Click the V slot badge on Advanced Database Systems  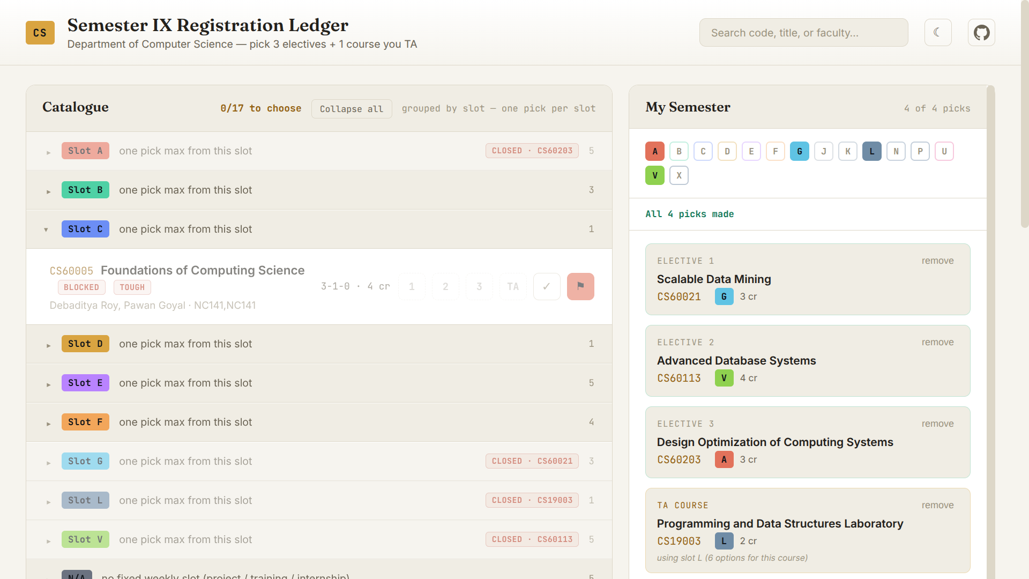[724, 378]
